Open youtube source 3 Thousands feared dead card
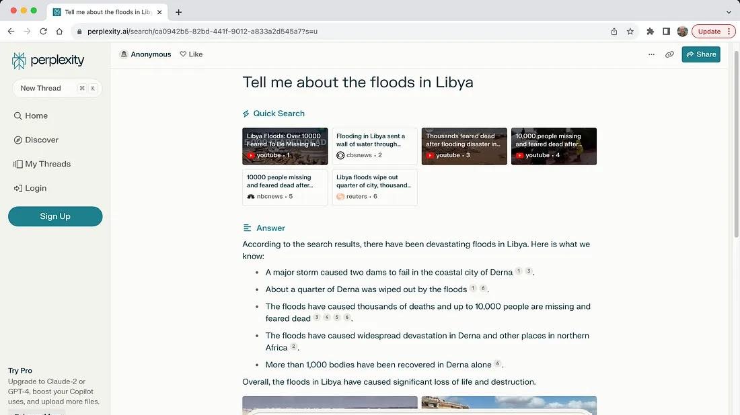The width and height of the screenshot is (740, 415). [x=464, y=146]
